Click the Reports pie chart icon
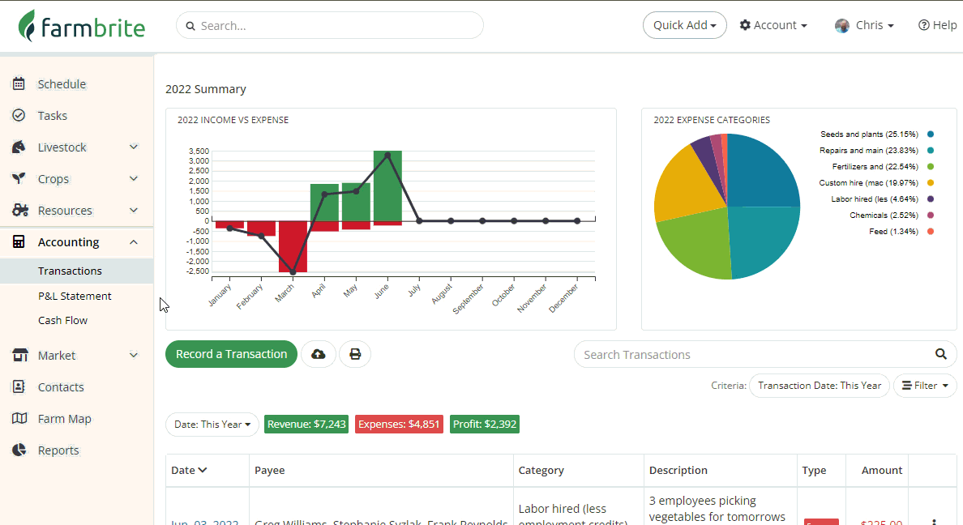The width and height of the screenshot is (963, 525). pyautogui.click(x=19, y=450)
